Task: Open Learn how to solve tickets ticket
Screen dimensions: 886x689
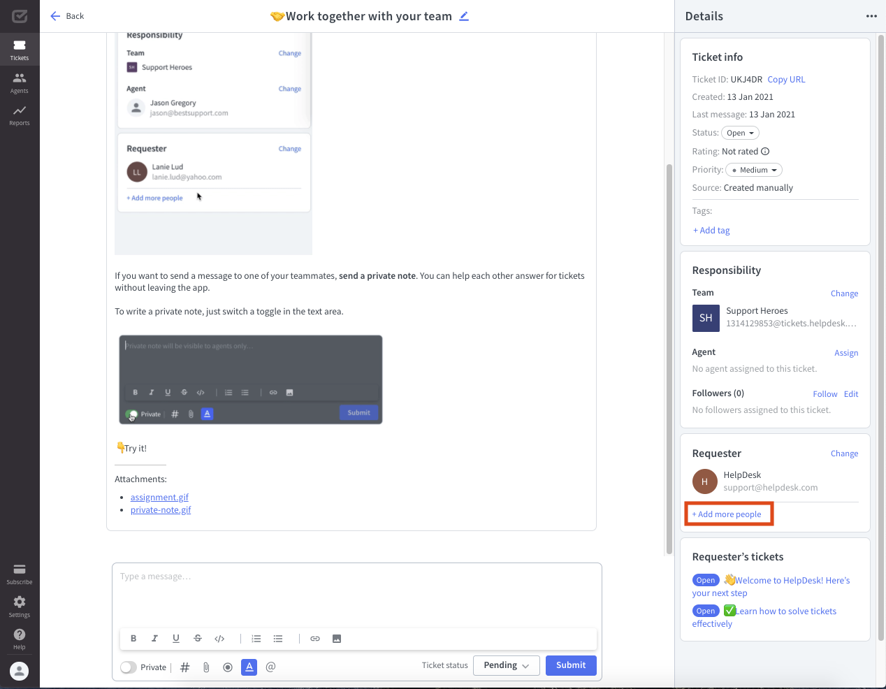Action: [764, 617]
